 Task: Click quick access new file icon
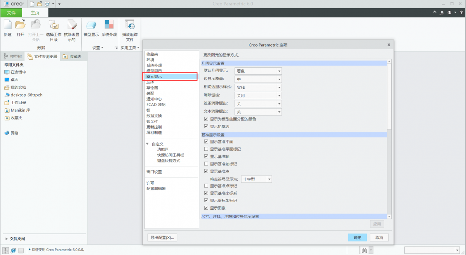[31, 3]
